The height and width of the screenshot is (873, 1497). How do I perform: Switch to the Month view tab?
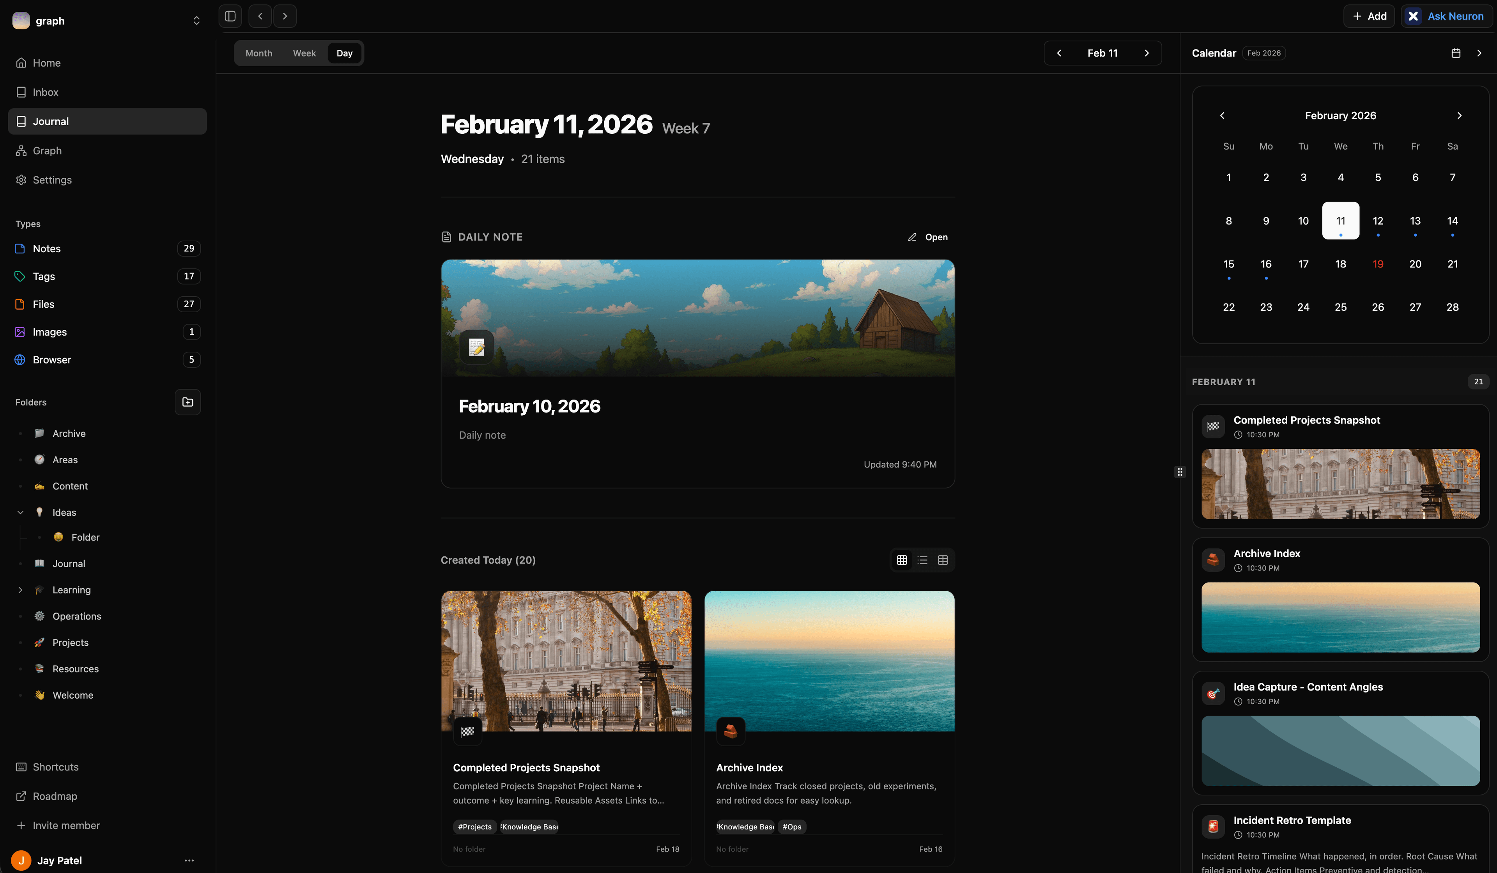point(258,53)
